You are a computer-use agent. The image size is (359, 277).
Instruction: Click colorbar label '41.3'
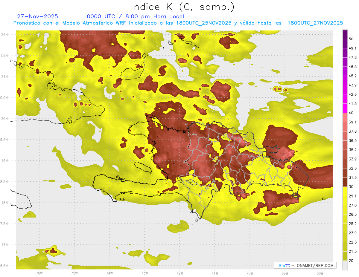[x=353, y=104]
